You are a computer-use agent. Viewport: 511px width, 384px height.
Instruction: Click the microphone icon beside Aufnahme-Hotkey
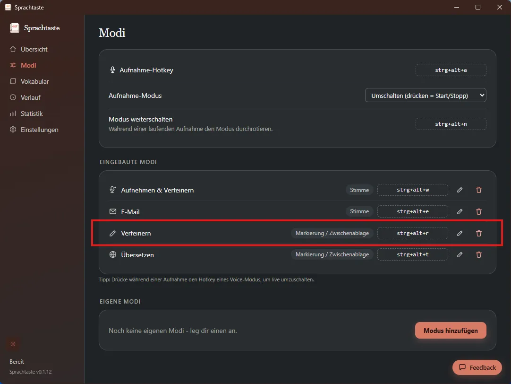(112, 70)
